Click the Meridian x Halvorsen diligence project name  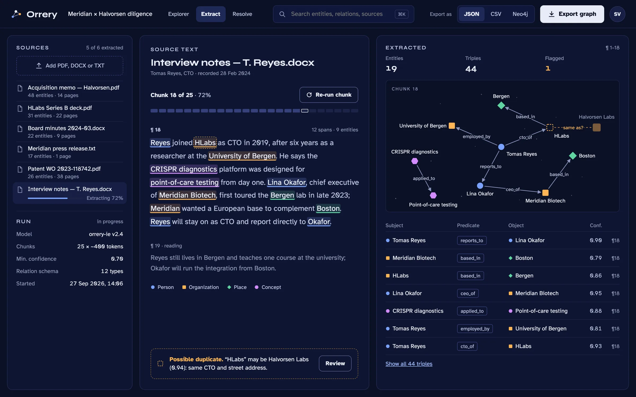pyautogui.click(x=110, y=14)
